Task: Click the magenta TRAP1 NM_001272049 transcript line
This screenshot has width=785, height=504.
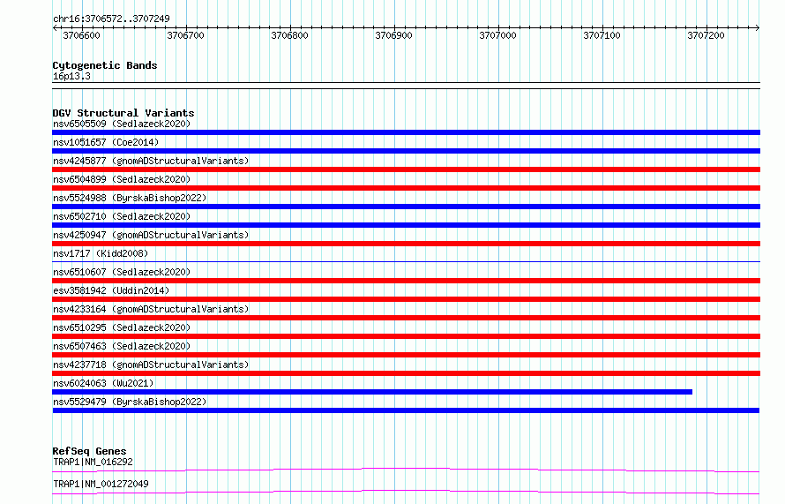Action: [x=406, y=492]
